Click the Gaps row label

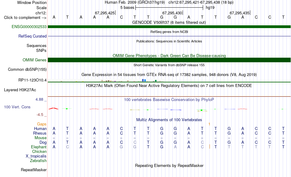point(42,124)
